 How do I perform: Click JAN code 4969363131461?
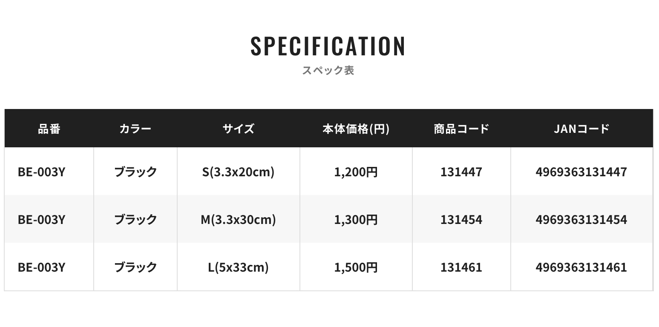581,267
